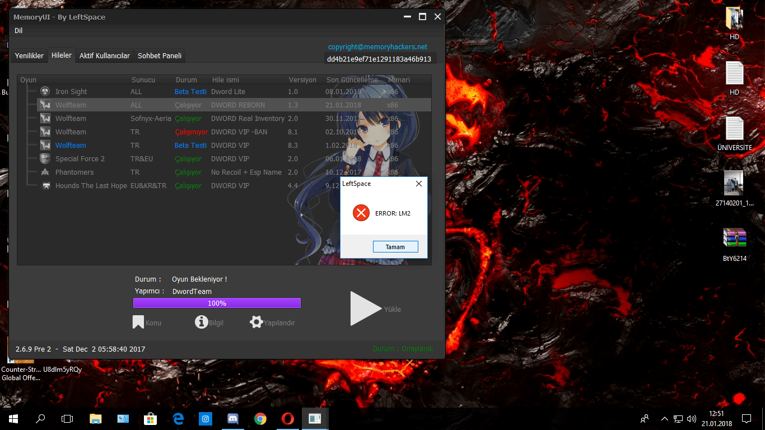Click the Hounds The Last Hope icon
The width and height of the screenshot is (765, 430).
click(x=45, y=185)
